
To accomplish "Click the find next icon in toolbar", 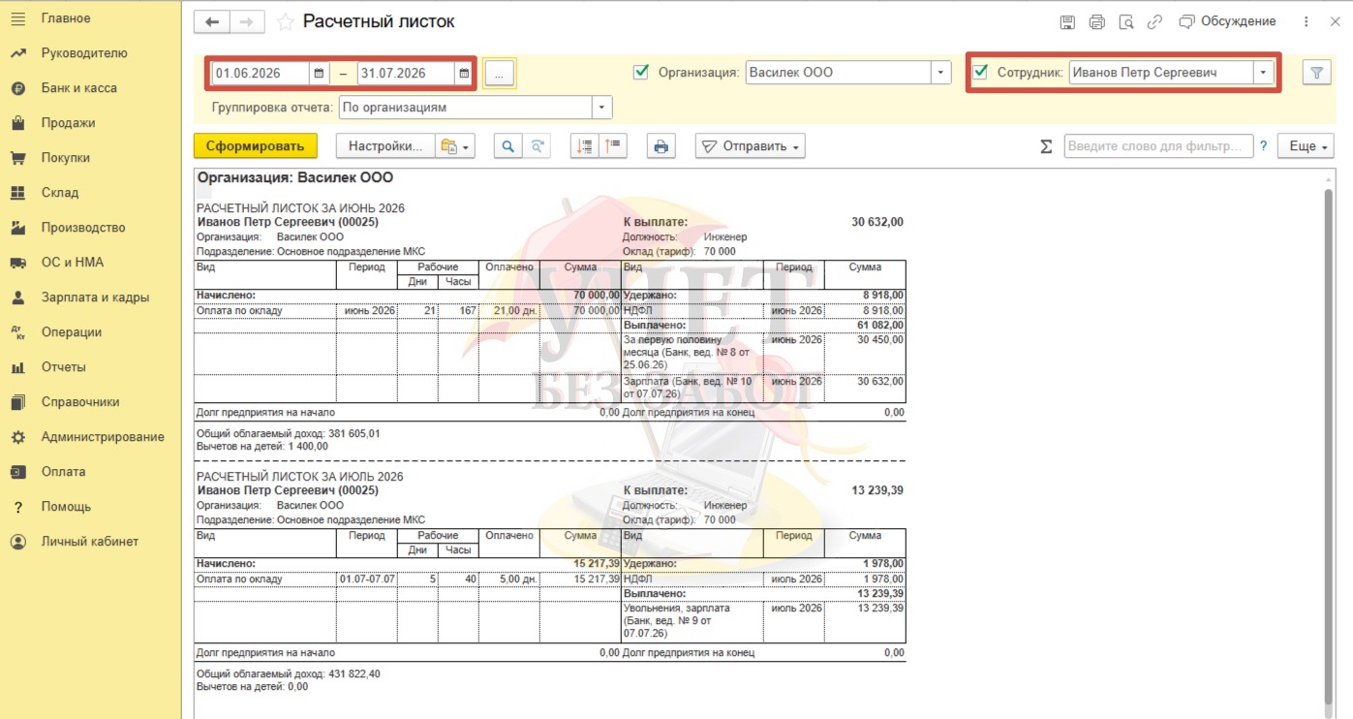I will point(537,146).
